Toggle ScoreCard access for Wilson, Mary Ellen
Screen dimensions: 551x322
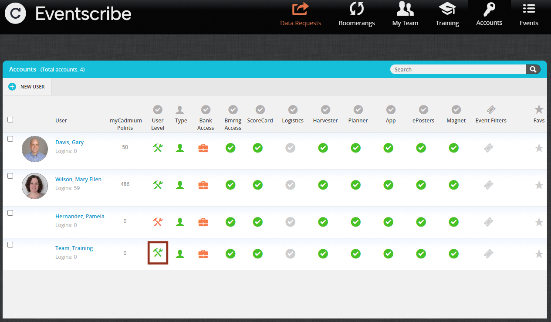(x=258, y=185)
